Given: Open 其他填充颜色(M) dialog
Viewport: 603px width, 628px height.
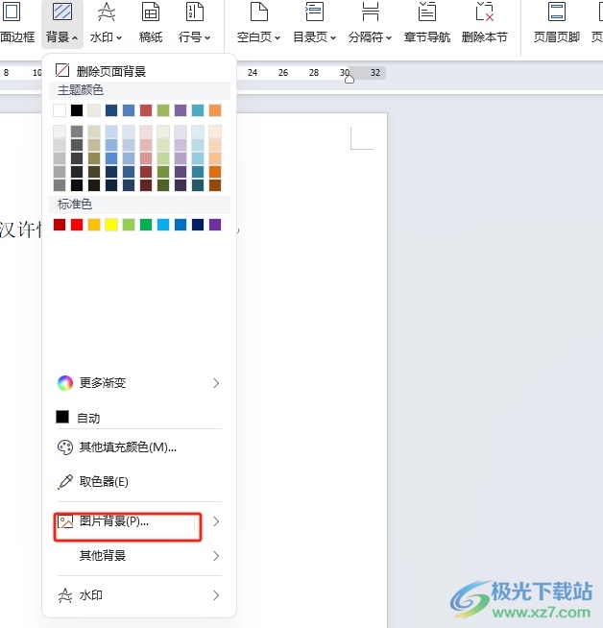Looking at the screenshot, I should pyautogui.click(x=138, y=447).
